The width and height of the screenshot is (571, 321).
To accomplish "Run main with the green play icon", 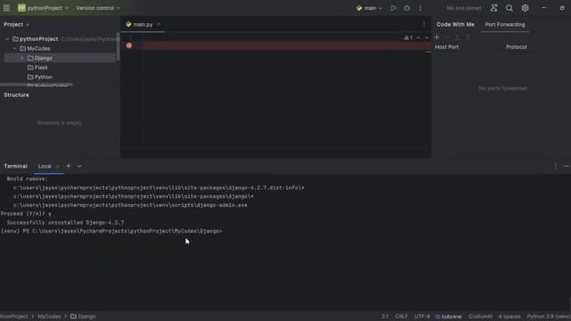I will (x=393, y=8).
